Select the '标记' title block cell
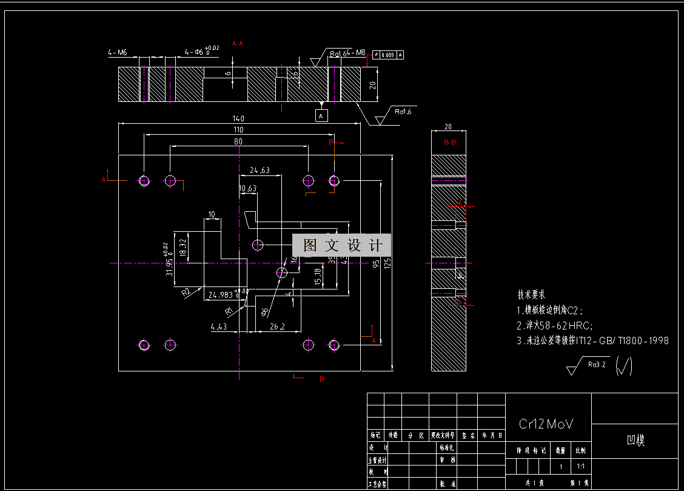 pyautogui.click(x=375, y=435)
